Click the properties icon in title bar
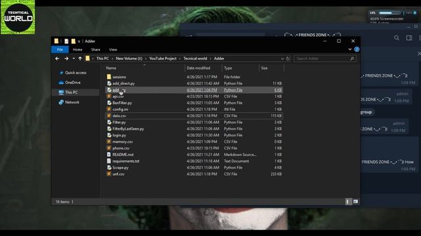This screenshot has height=236, width=421. 66,41
